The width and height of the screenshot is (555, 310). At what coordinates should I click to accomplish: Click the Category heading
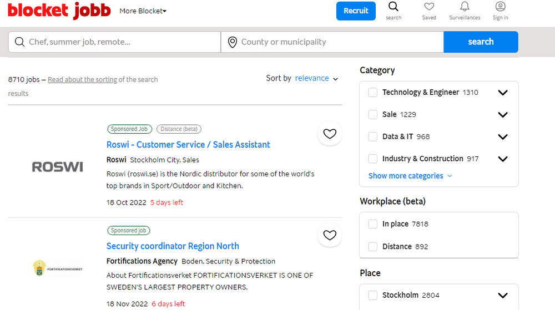click(377, 70)
